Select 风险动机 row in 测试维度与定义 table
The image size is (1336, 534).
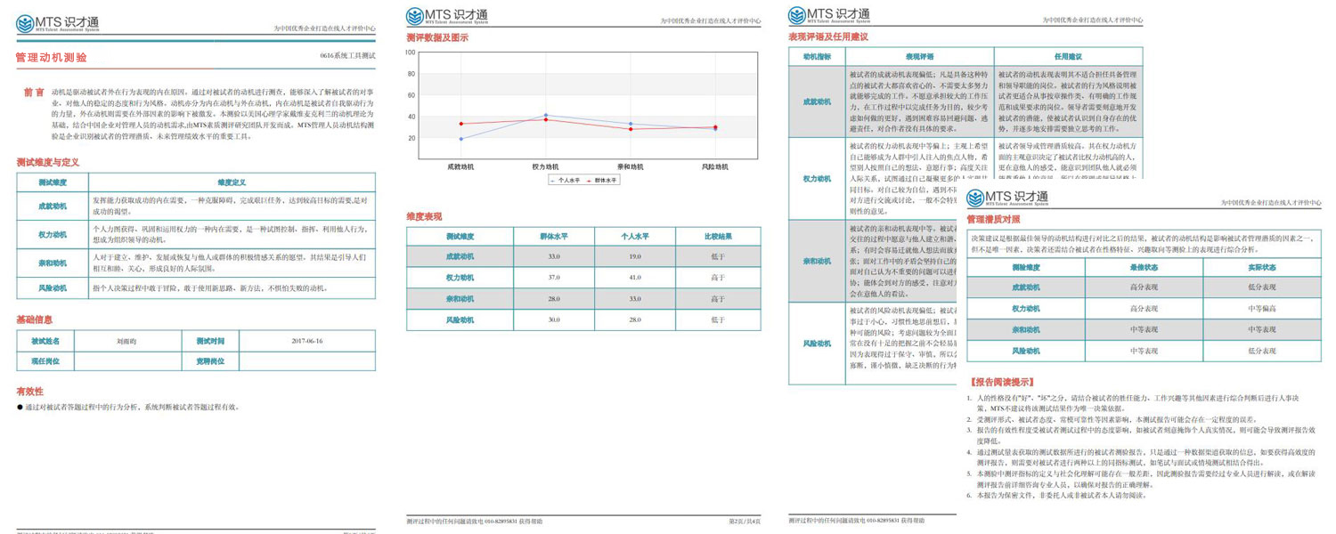coord(196,288)
